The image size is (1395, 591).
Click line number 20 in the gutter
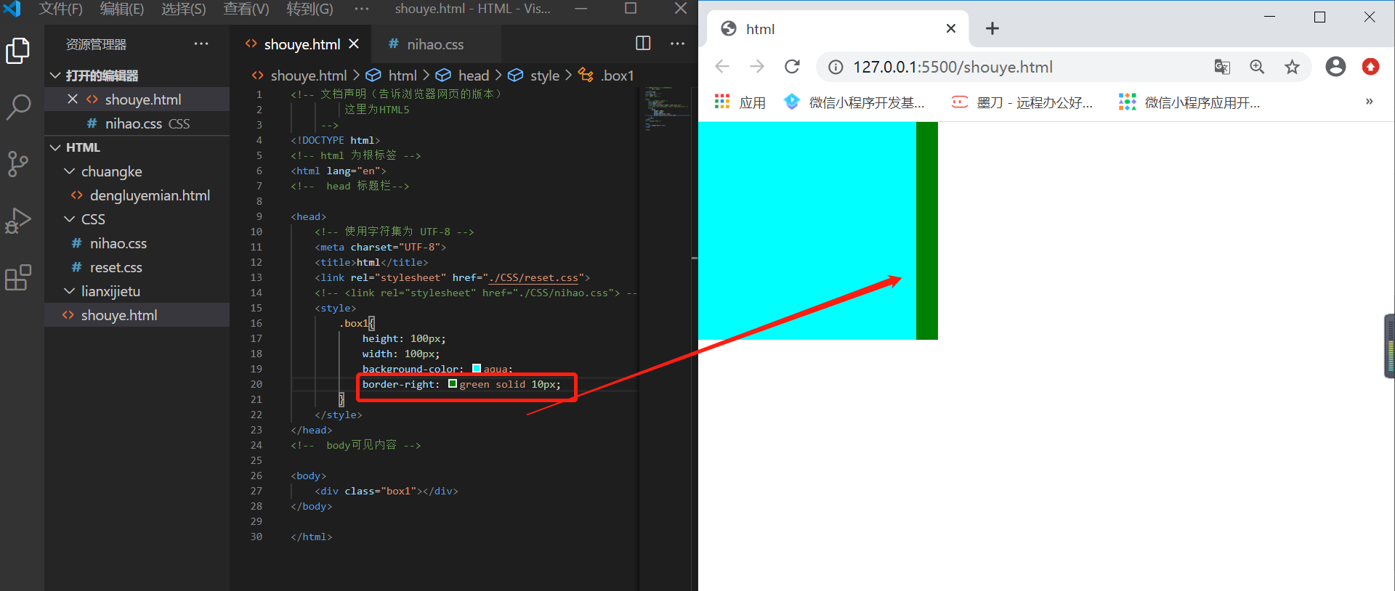[x=256, y=384]
